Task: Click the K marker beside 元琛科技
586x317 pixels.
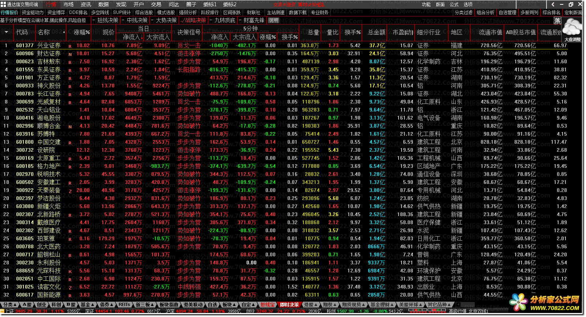Action: coord(70,272)
